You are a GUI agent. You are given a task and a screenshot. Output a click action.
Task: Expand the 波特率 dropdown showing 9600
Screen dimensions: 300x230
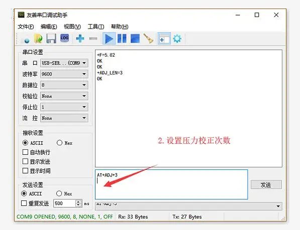(64, 74)
